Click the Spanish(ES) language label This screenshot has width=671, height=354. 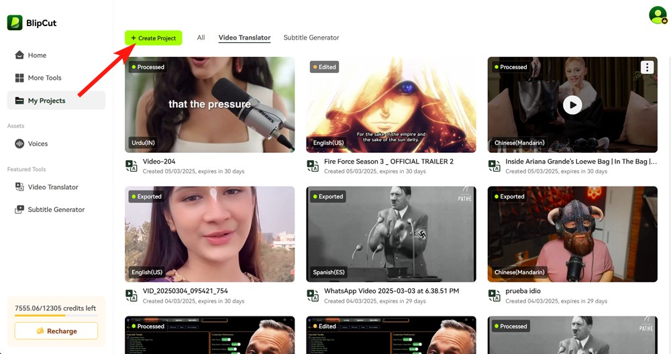[329, 272]
